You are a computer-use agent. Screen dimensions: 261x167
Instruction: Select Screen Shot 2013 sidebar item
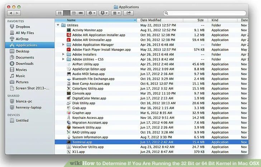pyautogui.click(x=30, y=88)
